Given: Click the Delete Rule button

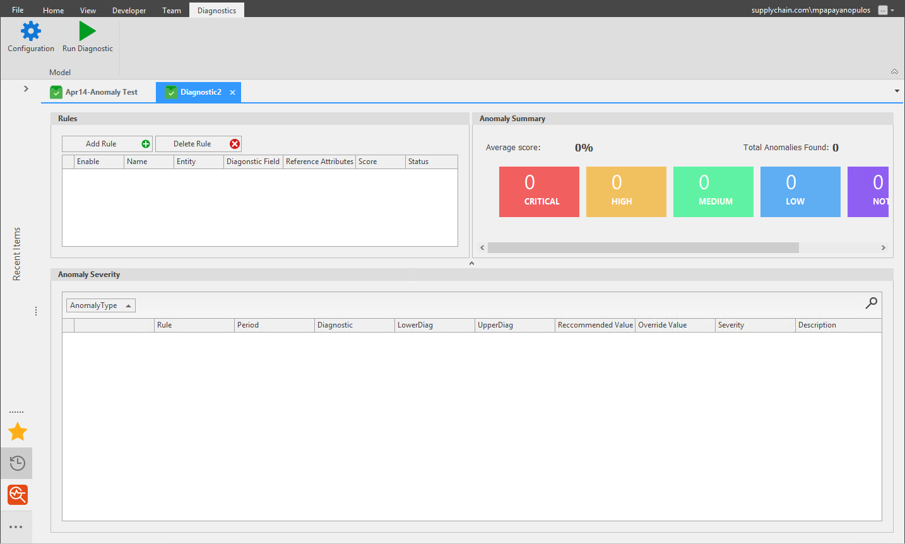Looking at the screenshot, I should [198, 144].
